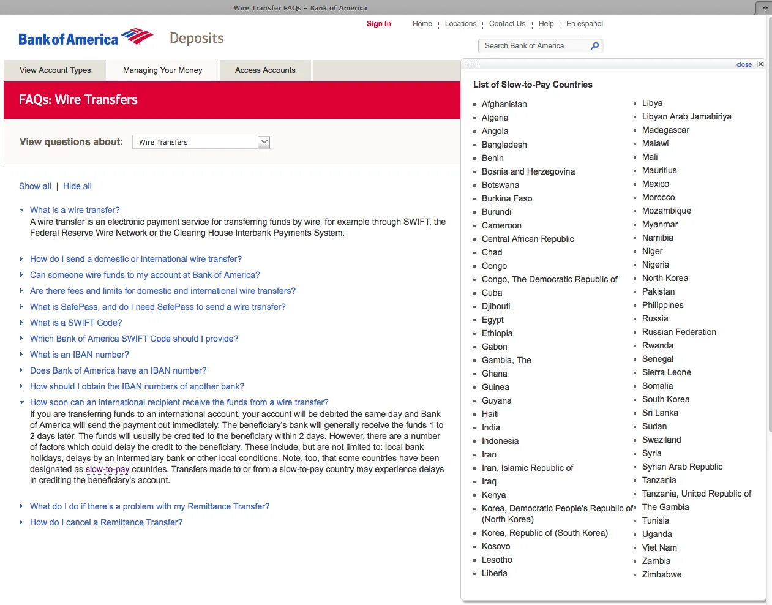This screenshot has width=772, height=605.
Task: Click the popup drag handle dots
Action: point(472,64)
